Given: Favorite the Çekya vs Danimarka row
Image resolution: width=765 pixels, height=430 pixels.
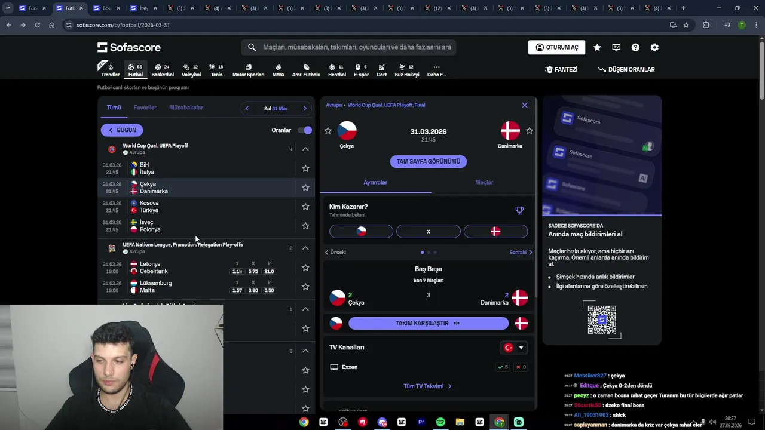Looking at the screenshot, I should tap(305, 188).
